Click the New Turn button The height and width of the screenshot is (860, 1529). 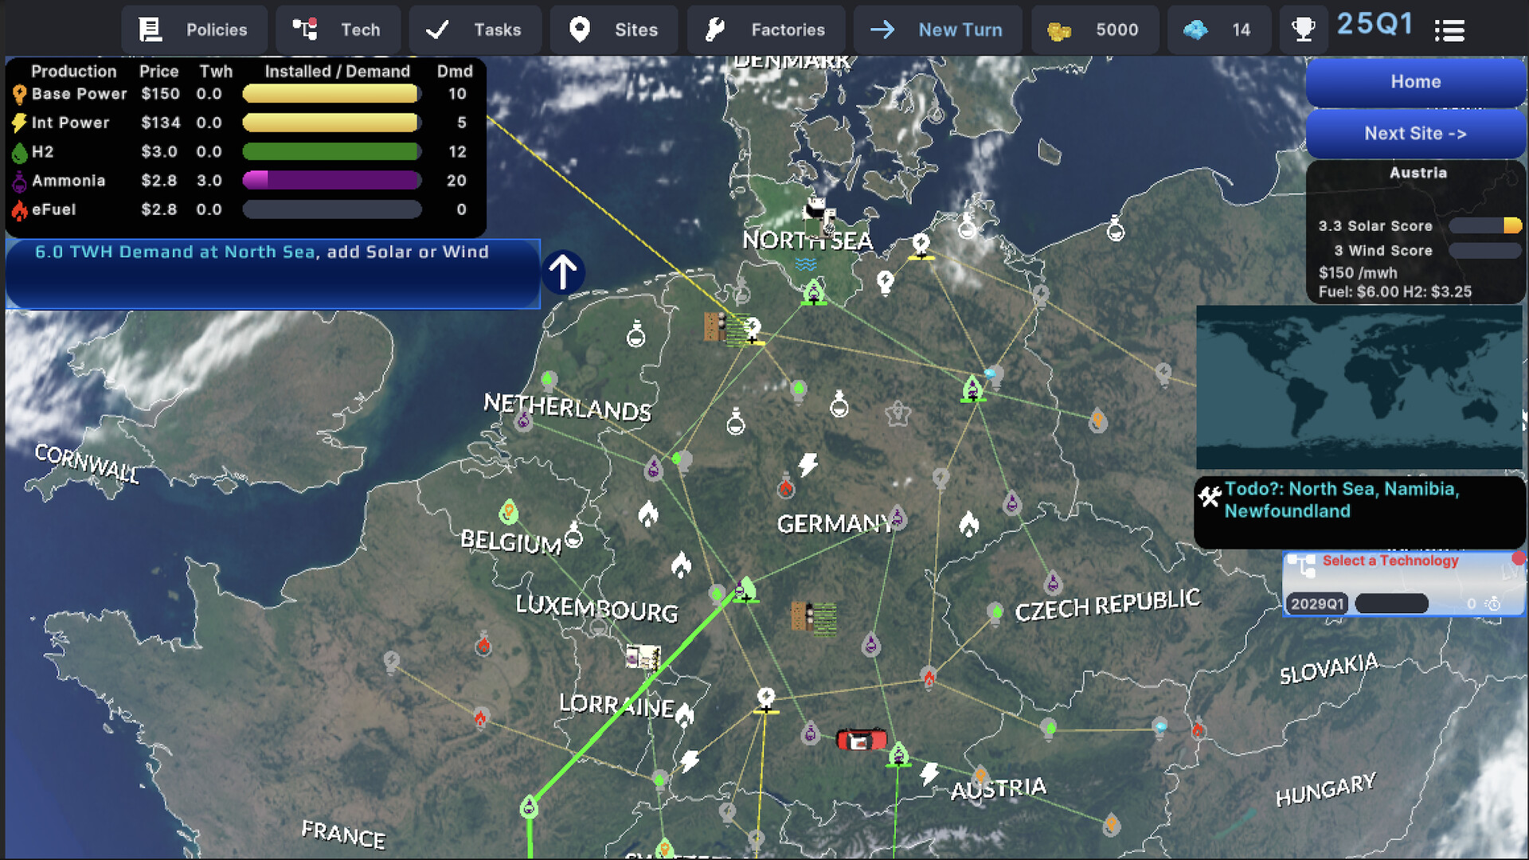coord(937,29)
